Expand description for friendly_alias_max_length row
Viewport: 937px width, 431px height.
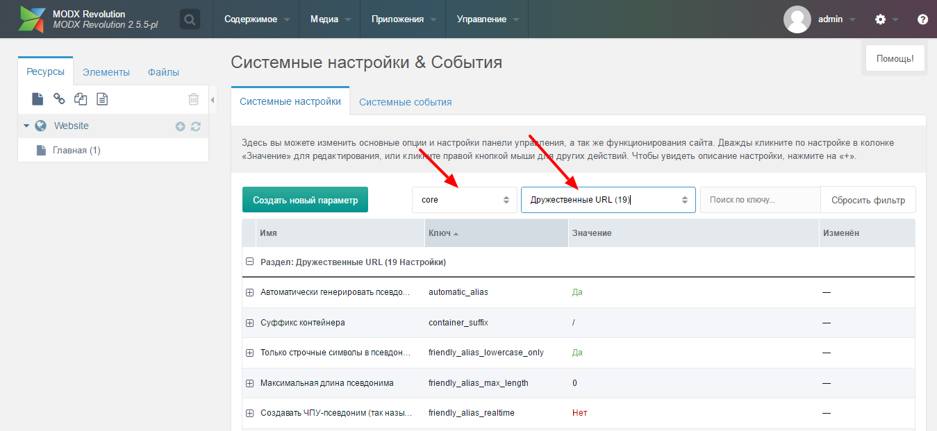pos(250,383)
